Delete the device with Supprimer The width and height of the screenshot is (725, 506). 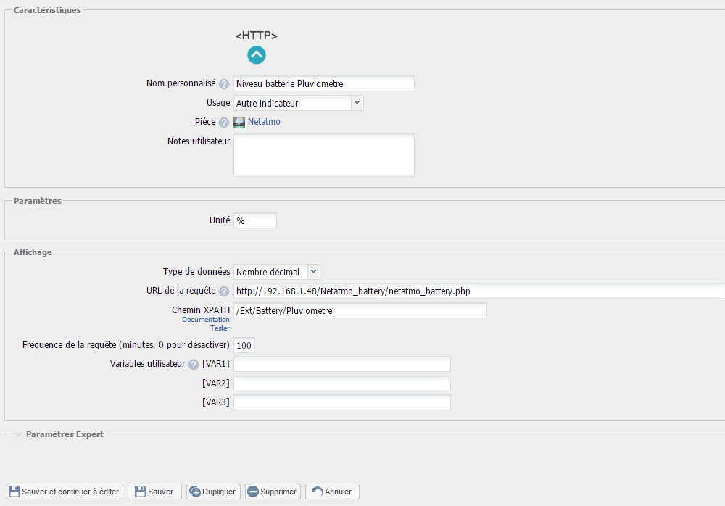(x=273, y=492)
